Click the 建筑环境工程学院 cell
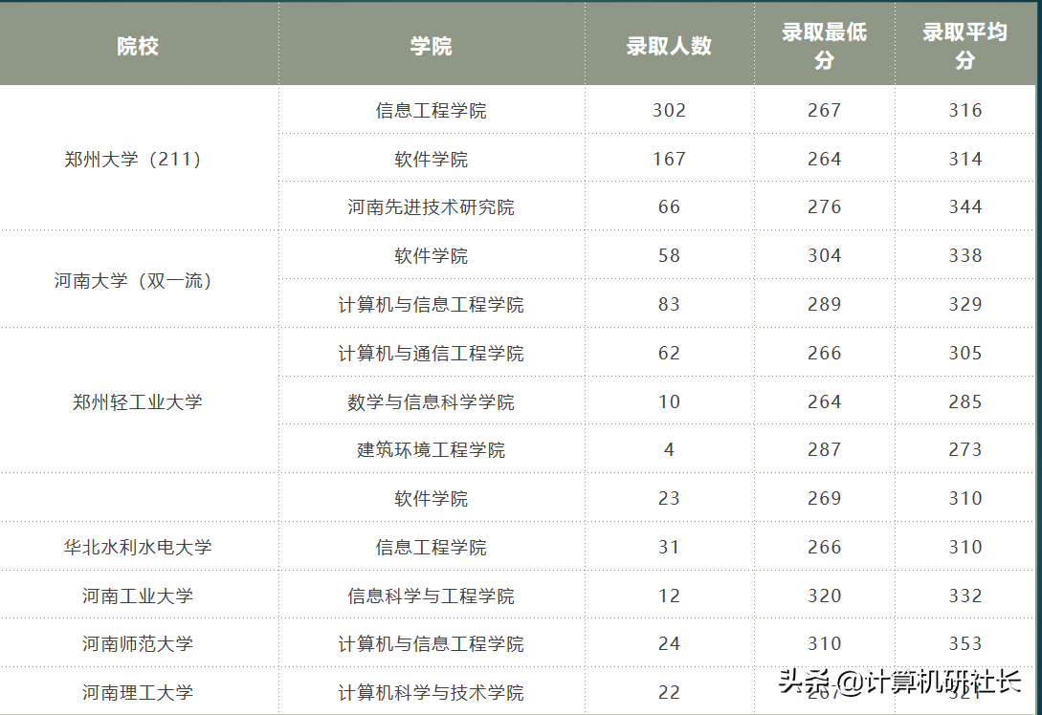Screen dimensions: 1042x715 tap(431, 449)
